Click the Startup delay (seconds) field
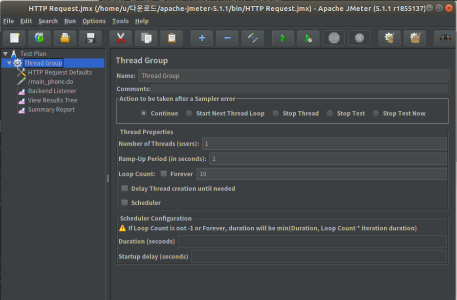This screenshot has width=457, height=300. click(x=319, y=257)
